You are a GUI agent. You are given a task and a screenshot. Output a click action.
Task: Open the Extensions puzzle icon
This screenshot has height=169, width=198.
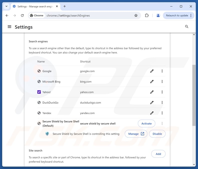click(x=147, y=15)
